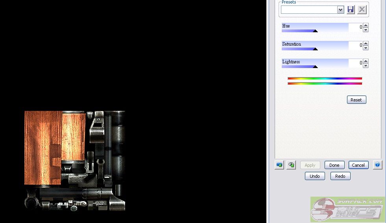
Task: Click the Undo button
Action: 315,176
